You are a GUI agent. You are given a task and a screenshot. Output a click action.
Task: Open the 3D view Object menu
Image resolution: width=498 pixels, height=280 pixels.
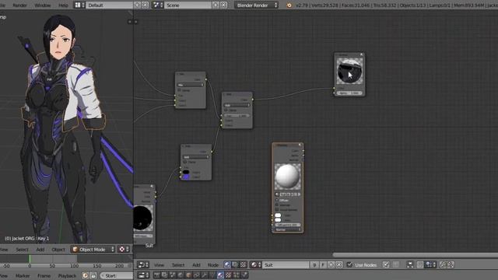pos(58,250)
